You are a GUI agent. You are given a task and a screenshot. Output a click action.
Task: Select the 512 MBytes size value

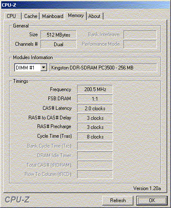[58, 35]
